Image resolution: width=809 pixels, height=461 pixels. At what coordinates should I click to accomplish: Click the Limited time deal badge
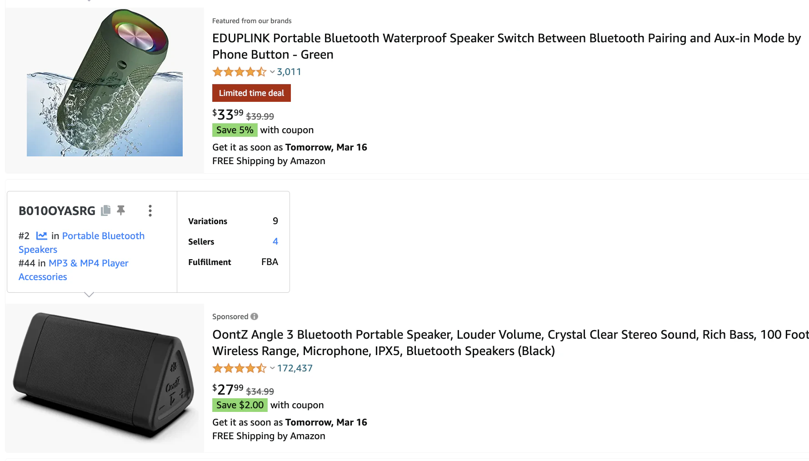click(251, 93)
